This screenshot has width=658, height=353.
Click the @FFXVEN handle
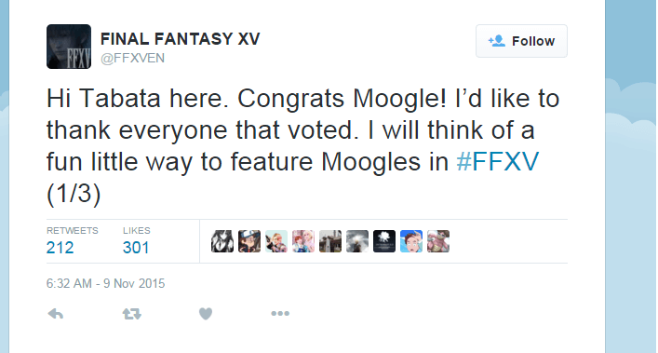[132, 58]
